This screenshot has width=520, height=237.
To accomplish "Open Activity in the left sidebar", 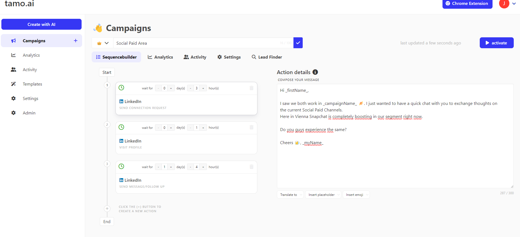I will tap(30, 69).
